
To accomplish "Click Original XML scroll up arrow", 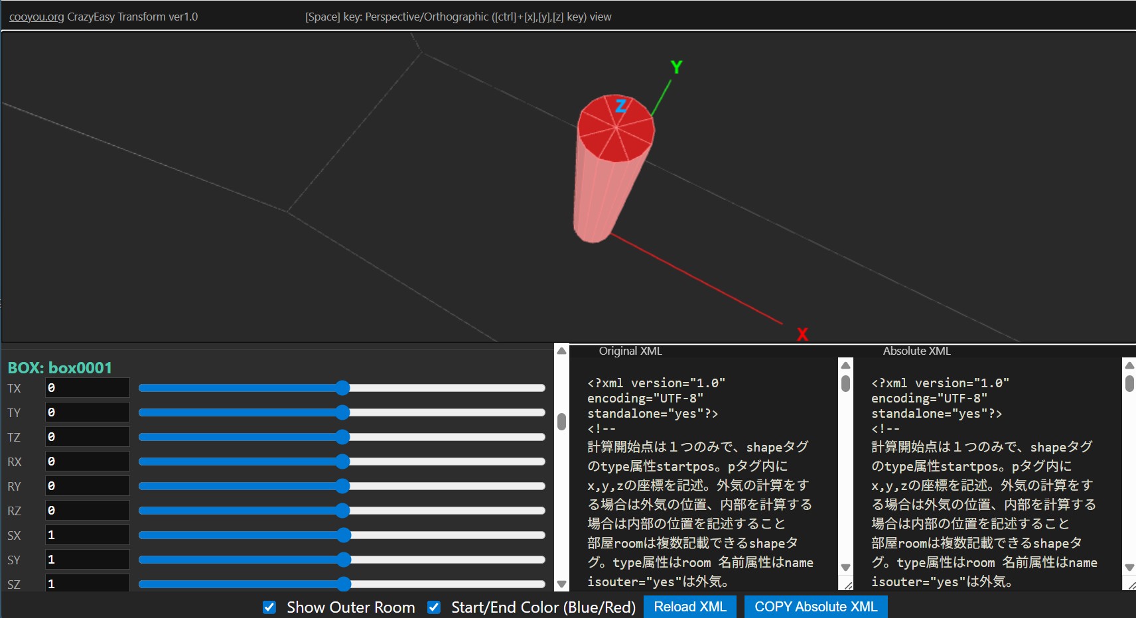I will (x=845, y=365).
